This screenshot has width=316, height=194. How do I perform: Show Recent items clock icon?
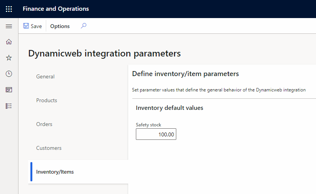click(x=9, y=74)
